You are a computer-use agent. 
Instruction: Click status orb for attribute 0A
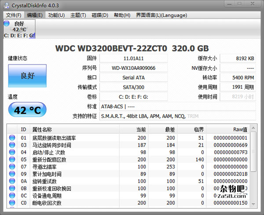(x=12, y=181)
